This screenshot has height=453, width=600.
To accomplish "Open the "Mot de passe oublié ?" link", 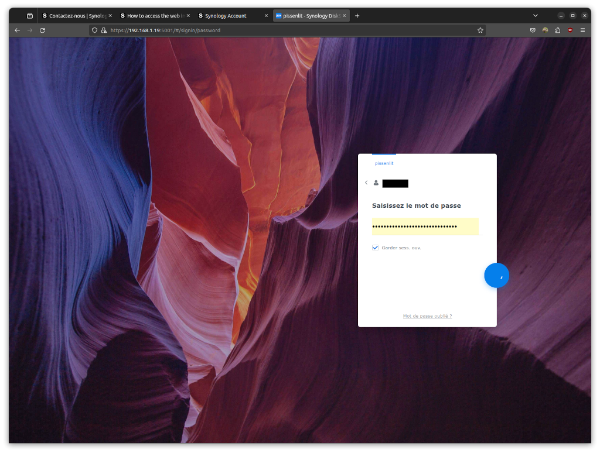I will (x=427, y=316).
